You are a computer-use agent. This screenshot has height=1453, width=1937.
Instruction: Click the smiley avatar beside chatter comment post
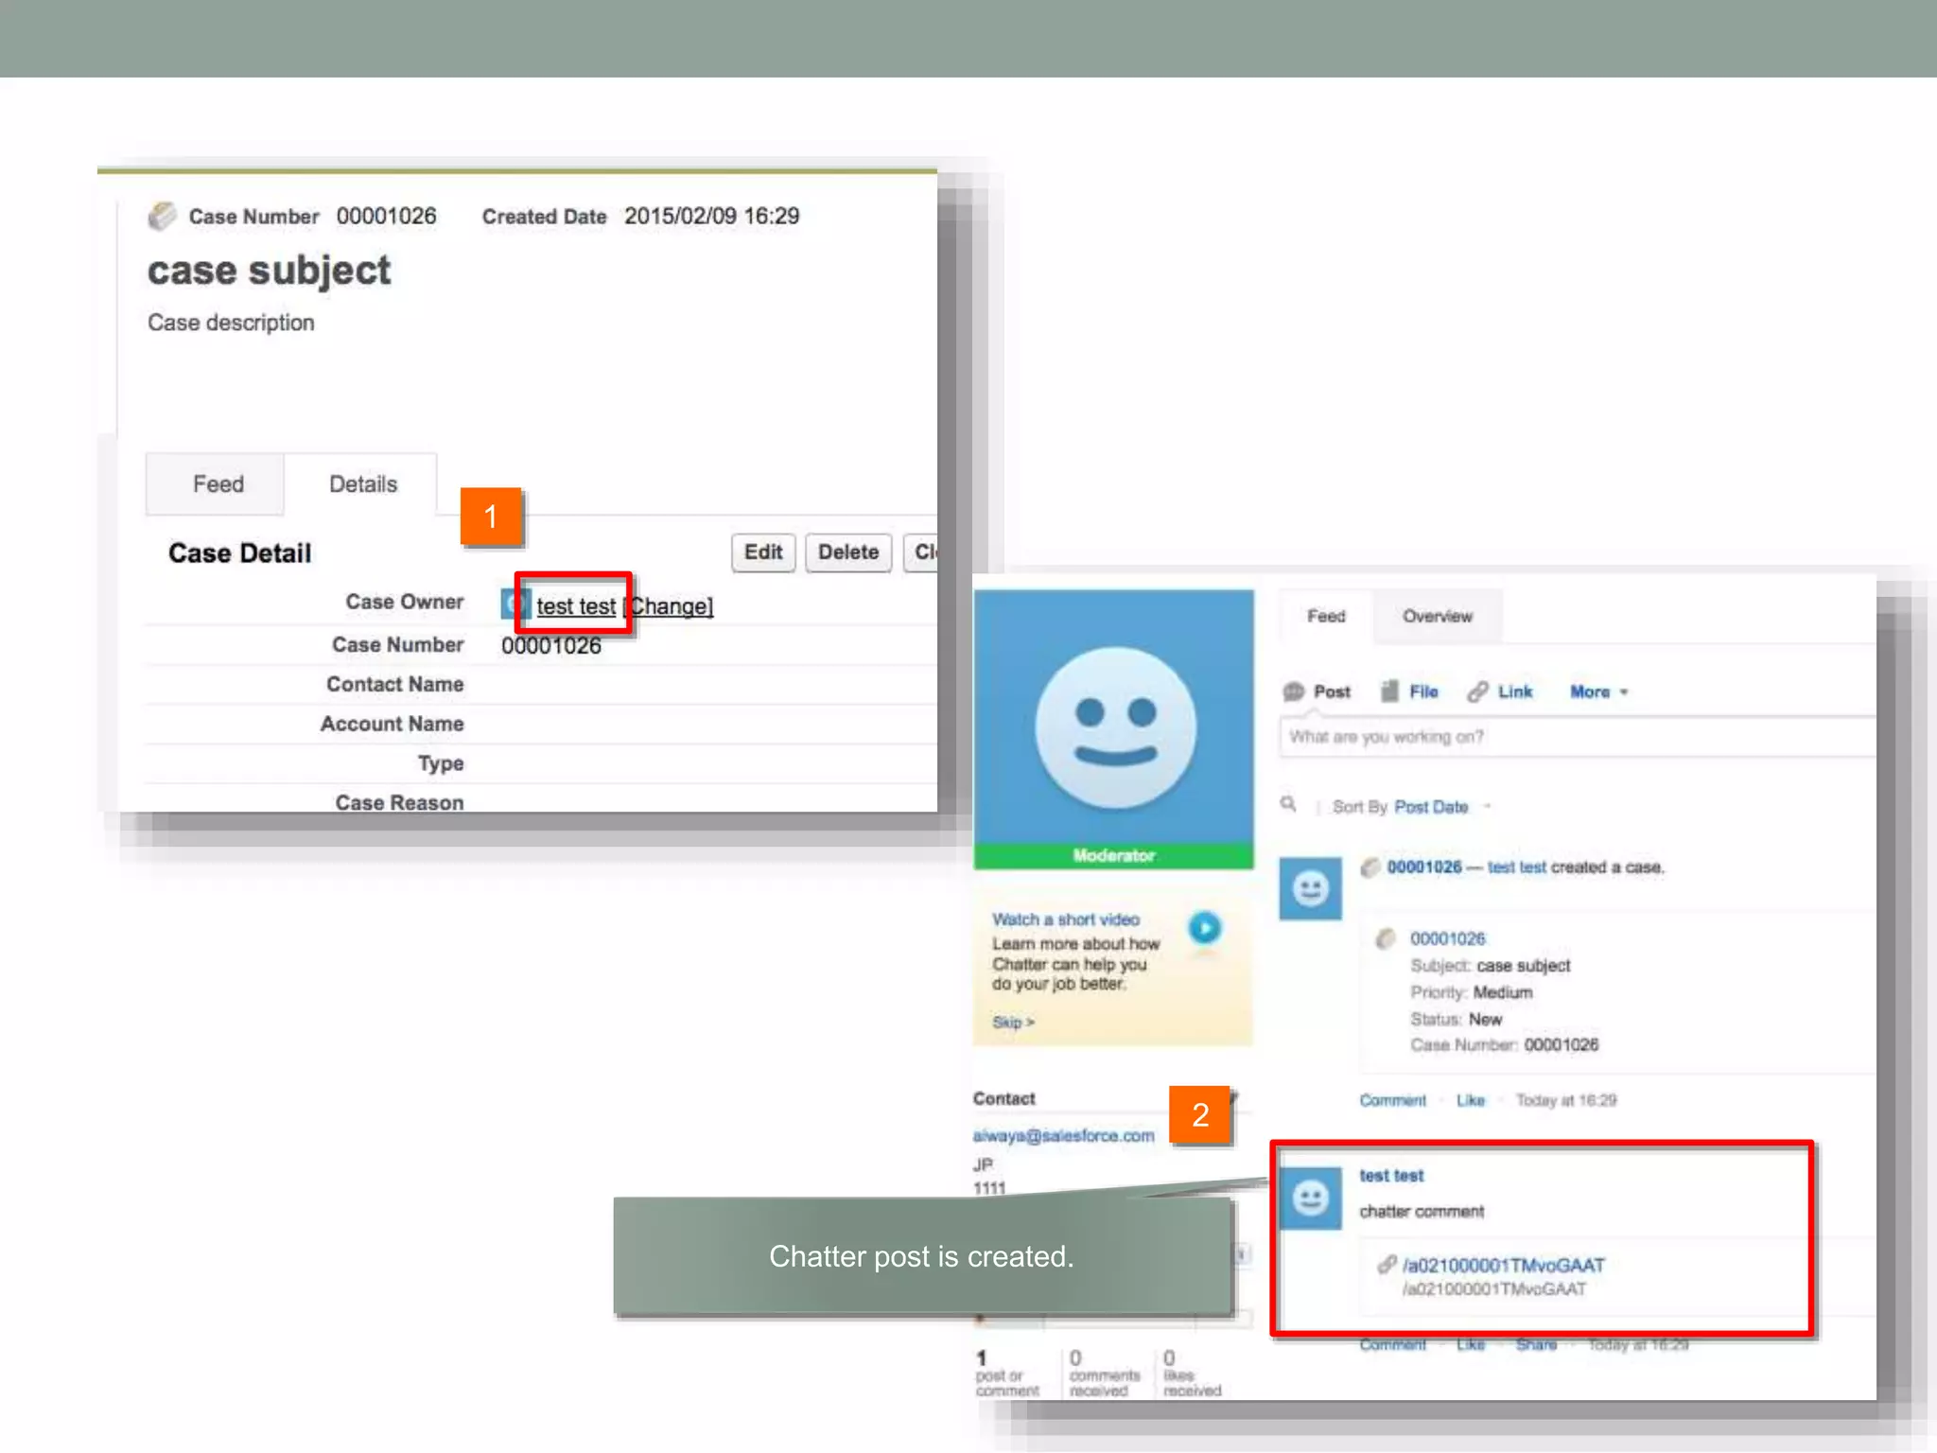point(1310,1199)
